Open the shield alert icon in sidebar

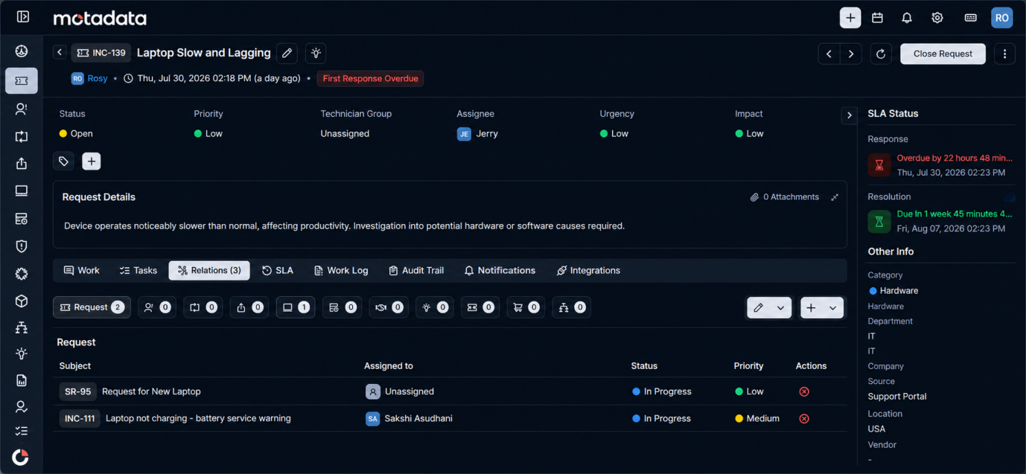tap(22, 246)
